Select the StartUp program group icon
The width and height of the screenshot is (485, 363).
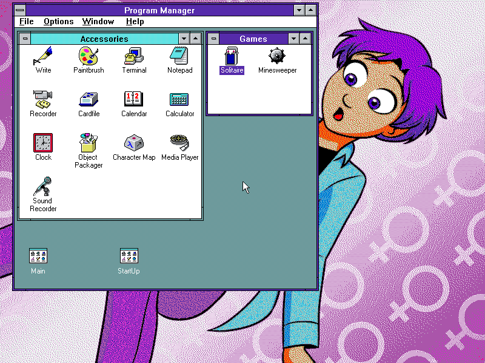point(129,256)
